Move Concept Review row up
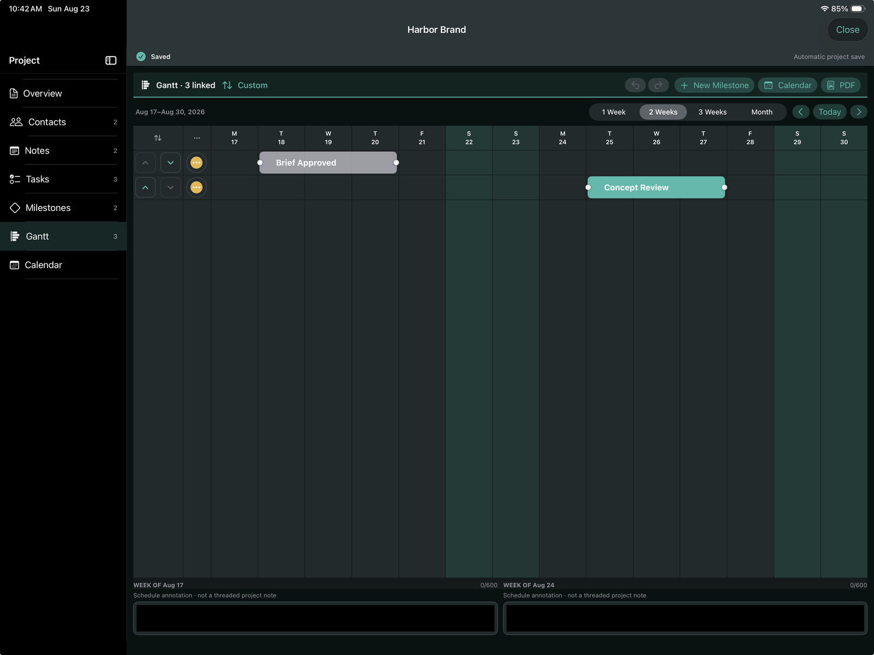Viewport: 874px width, 655px height. (145, 187)
